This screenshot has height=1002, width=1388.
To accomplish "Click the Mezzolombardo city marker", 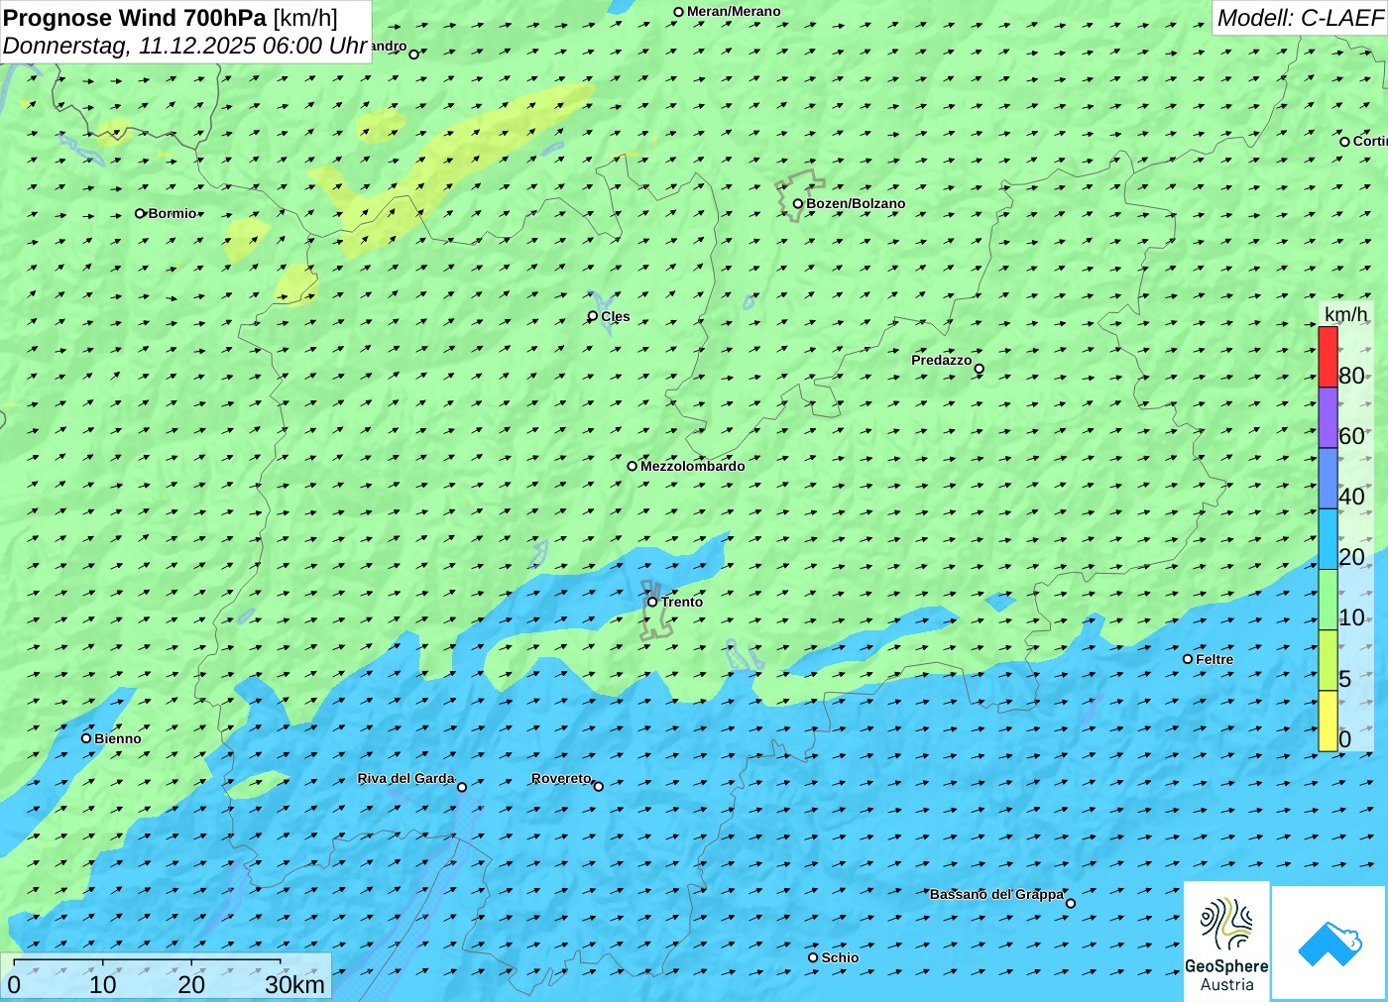I will click(633, 466).
